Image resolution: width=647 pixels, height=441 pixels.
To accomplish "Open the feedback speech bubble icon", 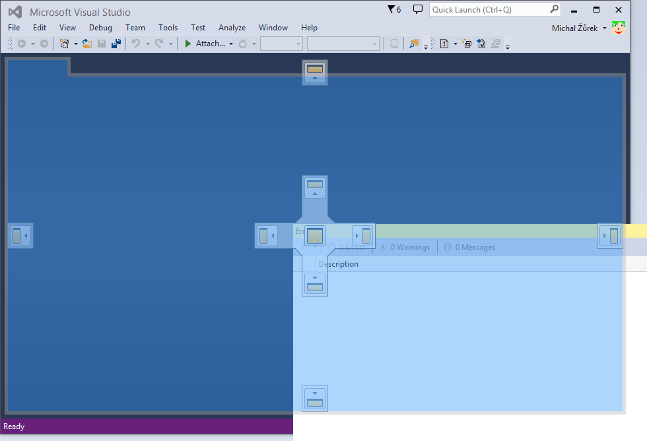I will 418,9.
